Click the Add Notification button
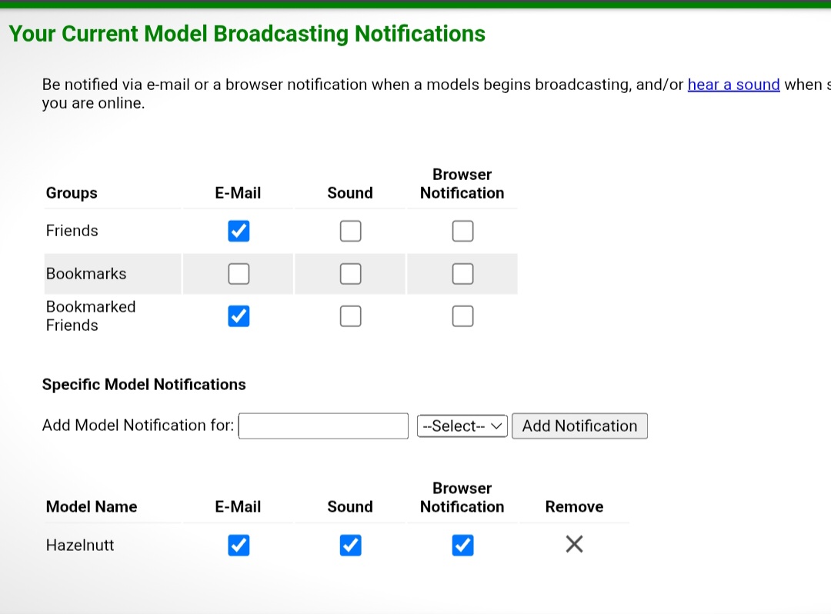This screenshot has height=614, width=831. (x=579, y=425)
